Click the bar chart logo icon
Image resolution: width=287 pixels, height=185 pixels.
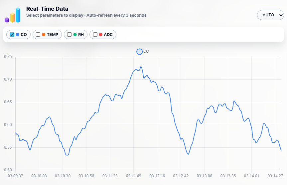pos(13,15)
